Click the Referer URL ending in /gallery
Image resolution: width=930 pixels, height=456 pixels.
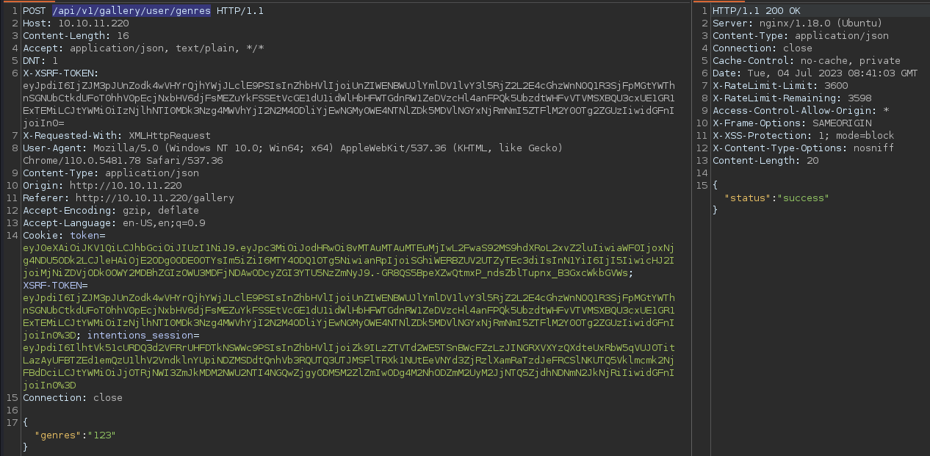(155, 198)
